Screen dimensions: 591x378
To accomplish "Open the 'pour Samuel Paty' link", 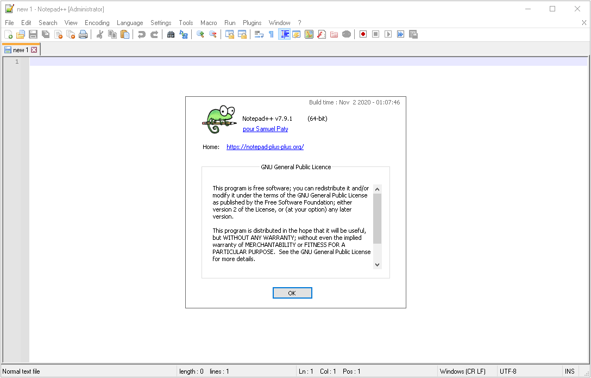I will coord(265,129).
